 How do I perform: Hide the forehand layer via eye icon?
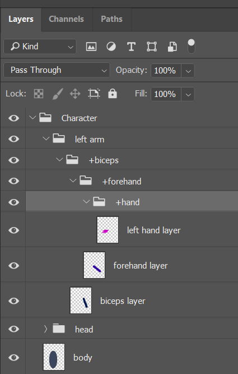(13, 265)
